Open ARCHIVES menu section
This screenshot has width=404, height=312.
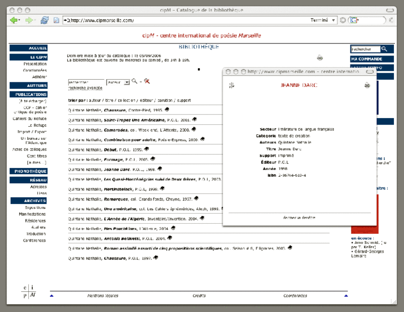click(29, 201)
